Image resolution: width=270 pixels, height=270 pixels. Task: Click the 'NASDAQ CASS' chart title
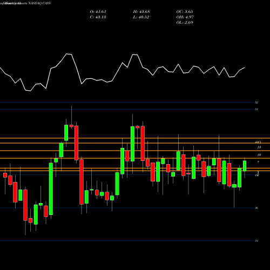39,3
